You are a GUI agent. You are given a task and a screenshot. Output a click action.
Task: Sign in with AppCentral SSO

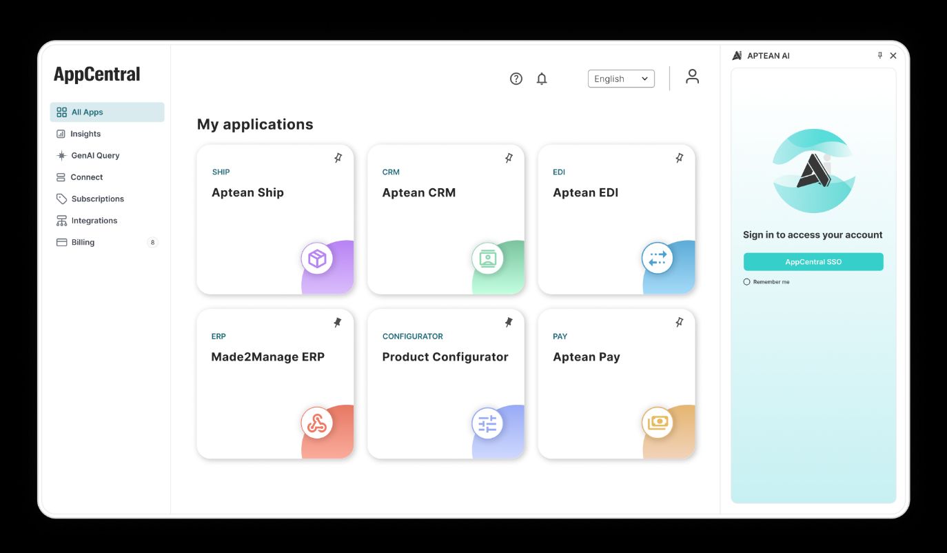[813, 261]
